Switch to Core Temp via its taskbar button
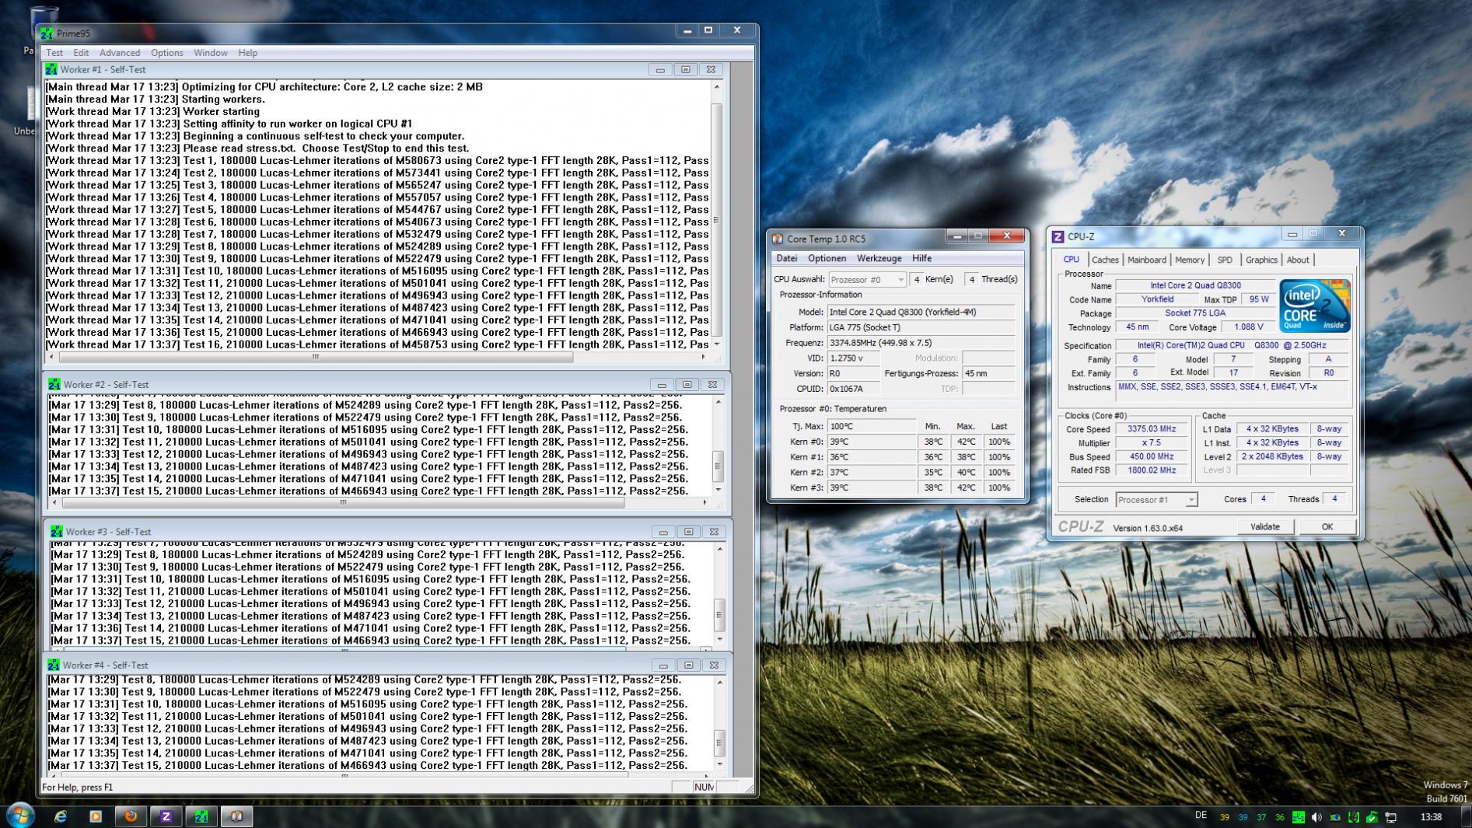The height and width of the screenshot is (828, 1472). pos(237,816)
